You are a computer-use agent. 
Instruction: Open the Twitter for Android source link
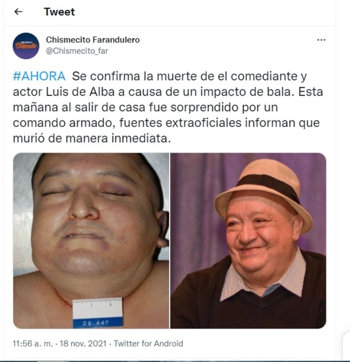149,343
